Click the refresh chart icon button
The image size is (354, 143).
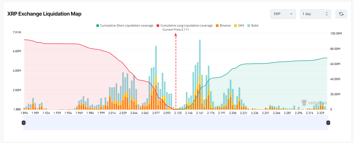coord(341,14)
